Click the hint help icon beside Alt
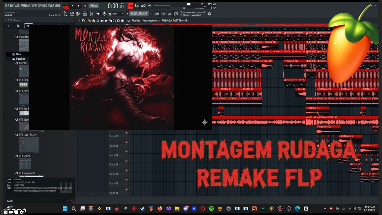This screenshot has width=382, height=215. 176,14
